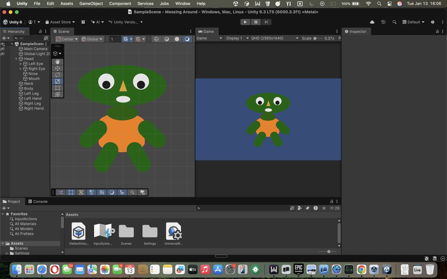Select the Move tool in Scene overlay
This screenshot has height=279, width=447.
(57, 68)
